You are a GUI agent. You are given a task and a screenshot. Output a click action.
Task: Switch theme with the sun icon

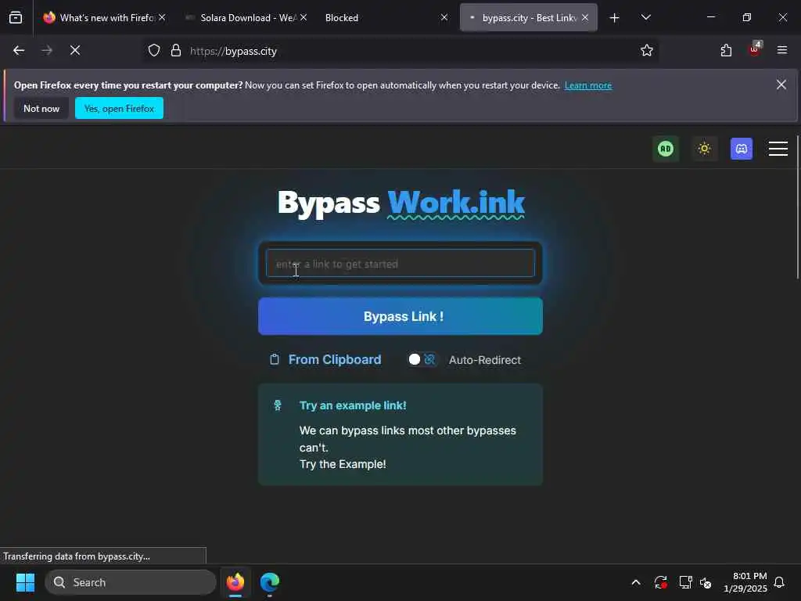704,149
